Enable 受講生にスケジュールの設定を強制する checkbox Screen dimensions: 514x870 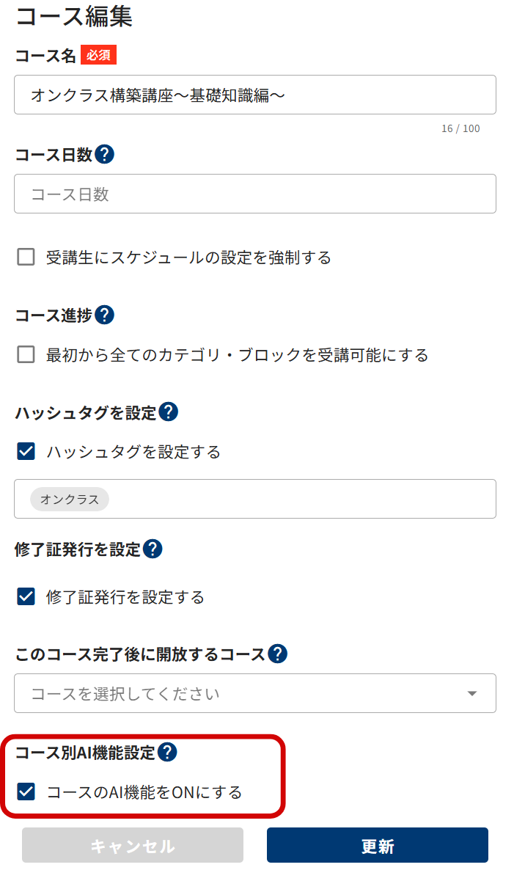tap(26, 257)
